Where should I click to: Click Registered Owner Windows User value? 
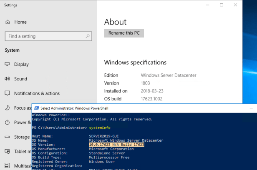(x=102, y=162)
